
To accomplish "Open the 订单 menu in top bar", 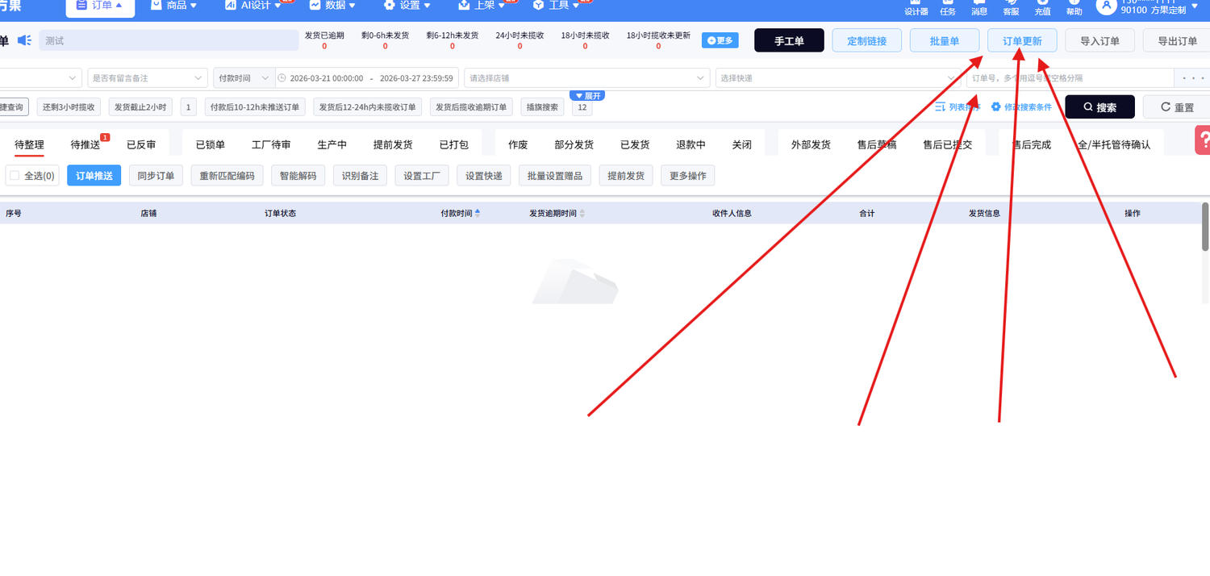I will click(100, 6).
